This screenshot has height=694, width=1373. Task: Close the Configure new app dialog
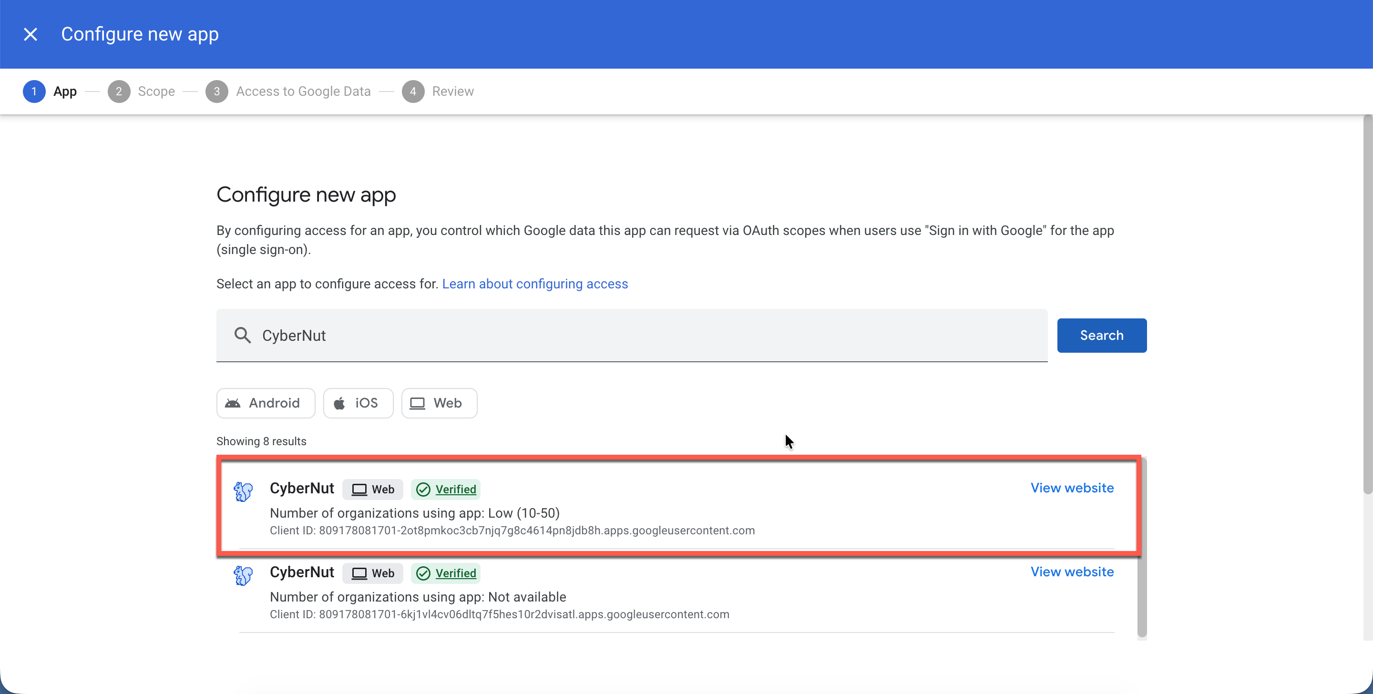pos(31,34)
